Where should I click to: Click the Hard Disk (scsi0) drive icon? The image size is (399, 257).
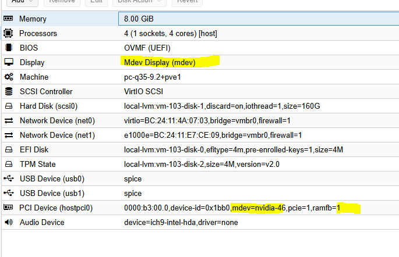click(9, 106)
